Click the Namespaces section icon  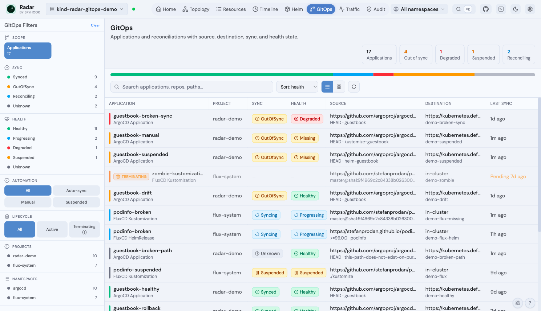pyautogui.click(x=7, y=279)
